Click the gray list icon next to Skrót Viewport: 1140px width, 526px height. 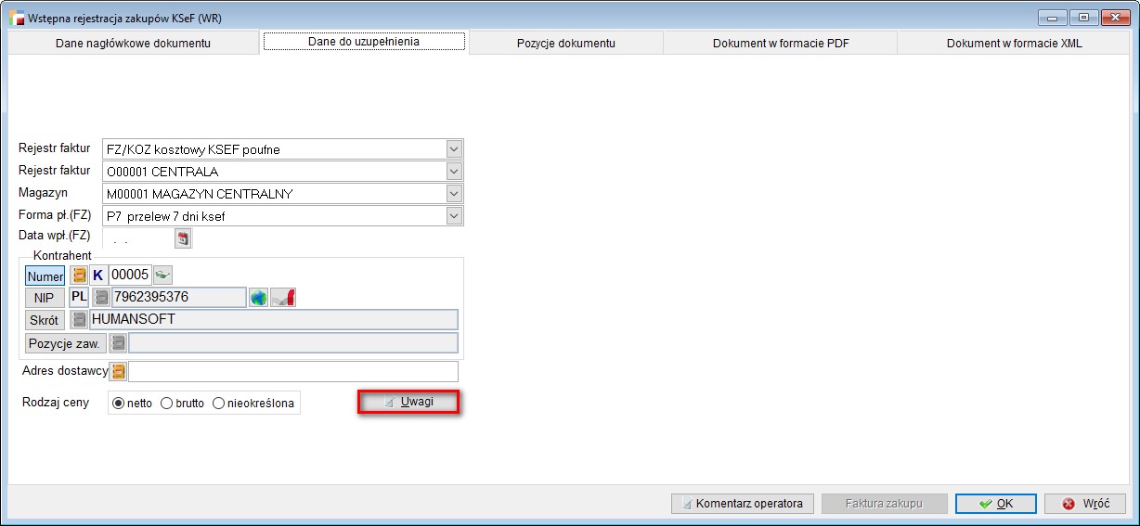tap(80, 320)
